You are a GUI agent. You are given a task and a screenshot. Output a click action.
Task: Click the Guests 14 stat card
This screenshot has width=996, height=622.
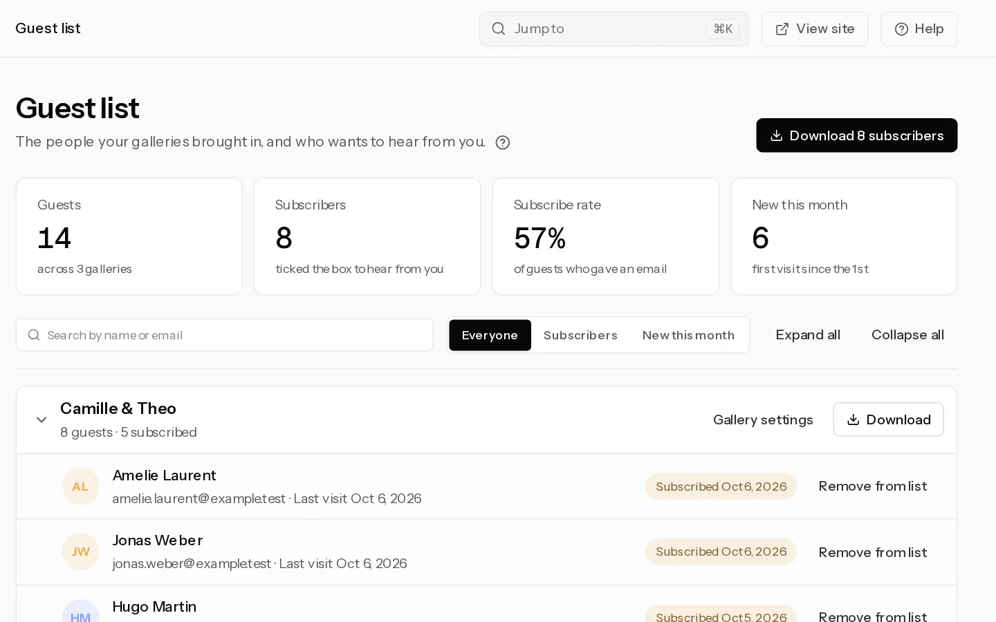pos(129,236)
